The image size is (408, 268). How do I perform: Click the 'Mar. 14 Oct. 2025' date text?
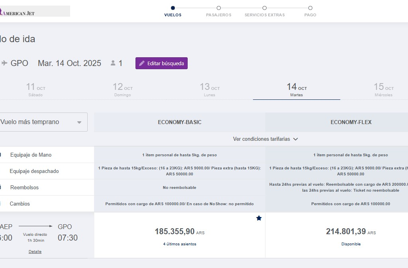click(x=69, y=63)
